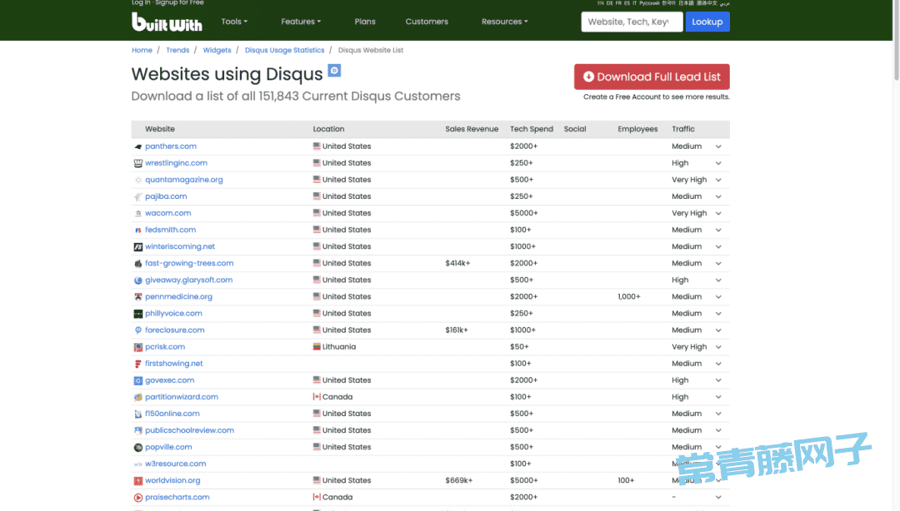The width and height of the screenshot is (900, 511).
Task: Click the praisecharts.com favicon
Action: [x=137, y=497]
